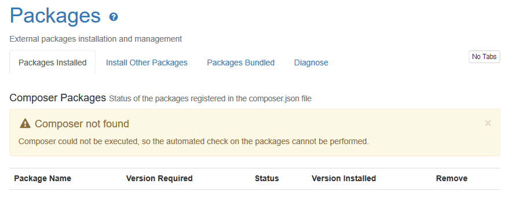512x213 pixels.
Task: Click the Version Installed column header
Action: [x=344, y=178]
